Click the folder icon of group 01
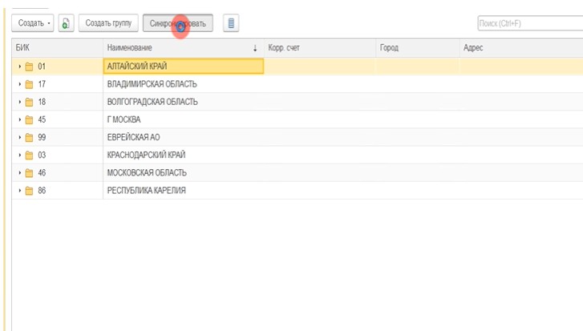Viewport: 583px width, 331px height. [29, 67]
